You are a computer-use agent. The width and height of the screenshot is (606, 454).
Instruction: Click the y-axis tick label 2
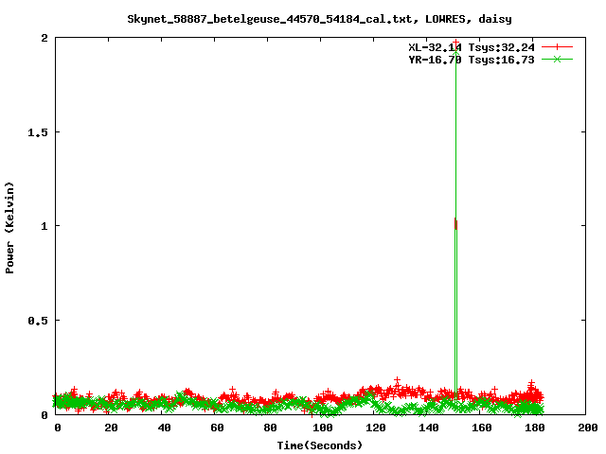point(45,38)
